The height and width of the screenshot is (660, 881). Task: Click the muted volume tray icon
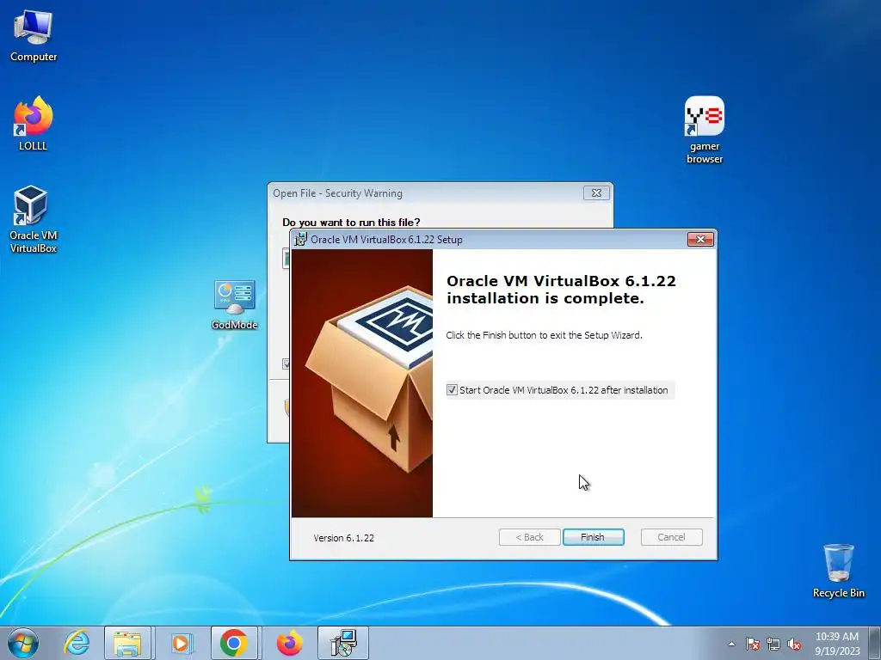[794, 644]
